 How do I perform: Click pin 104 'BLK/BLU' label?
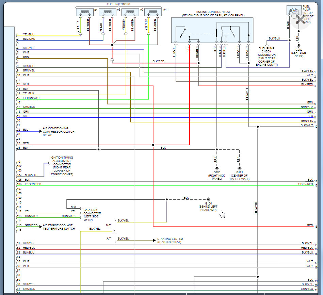pos(31,175)
